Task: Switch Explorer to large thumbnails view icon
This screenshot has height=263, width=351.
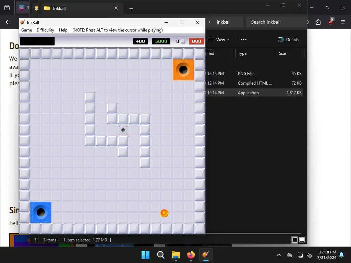Action: pyautogui.click(x=302, y=240)
